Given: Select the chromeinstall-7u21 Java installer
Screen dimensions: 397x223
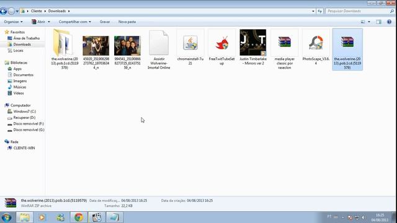Looking at the screenshot, I should [190, 43].
